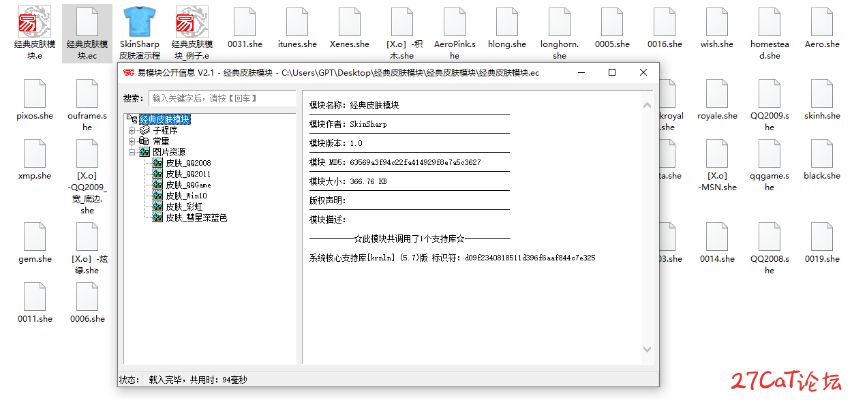The height and width of the screenshot is (409, 852).
Task: Maximize the 易模块公开信息 window
Action: [x=612, y=72]
